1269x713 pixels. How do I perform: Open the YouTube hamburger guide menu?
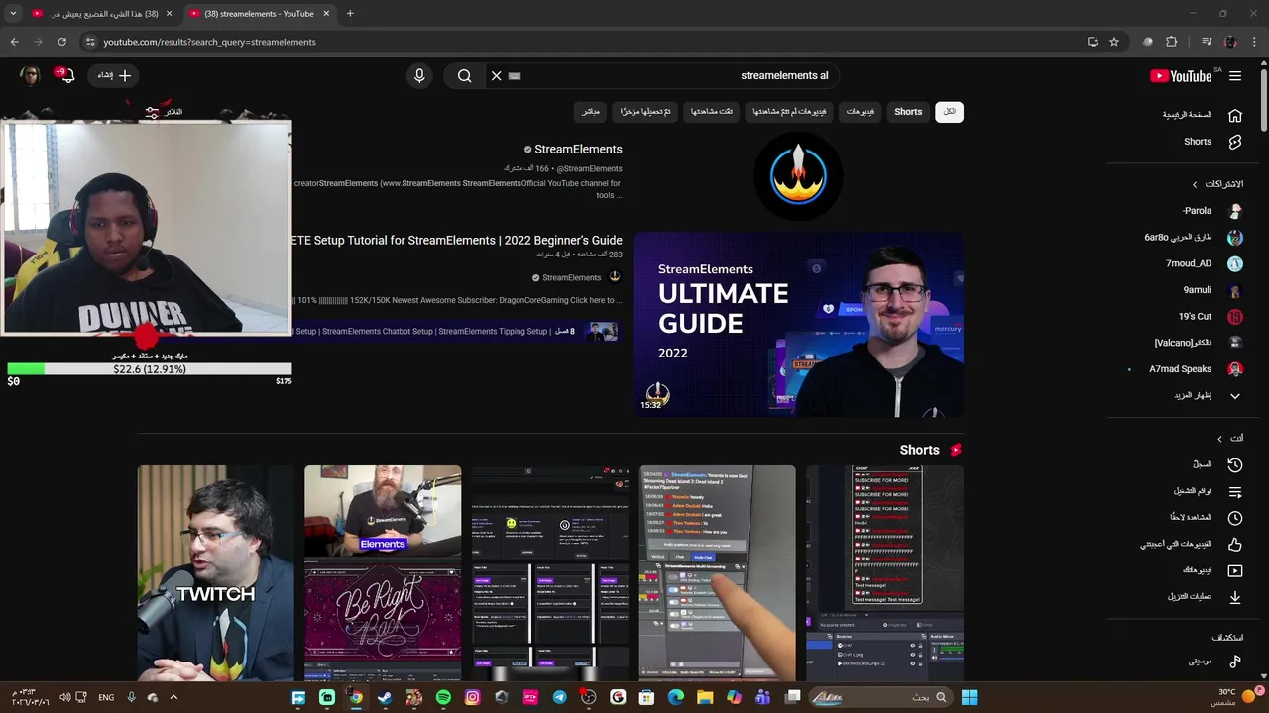(x=1235, y=75)
